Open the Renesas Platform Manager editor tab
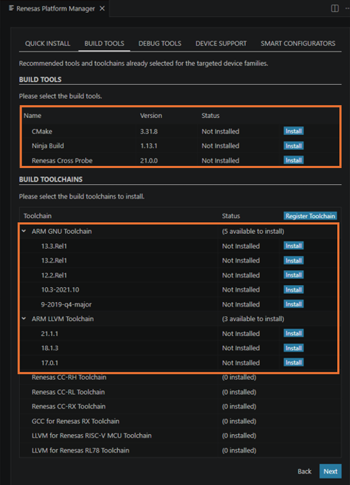Image resolution: width=350 pixels, height=485 pixels. coord(55,9)
